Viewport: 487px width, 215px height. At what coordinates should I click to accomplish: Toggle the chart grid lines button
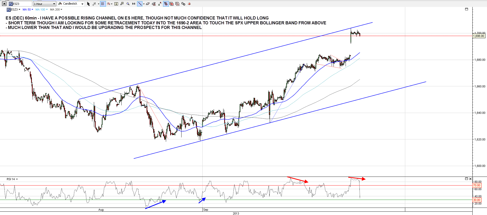tap(103, 4)
